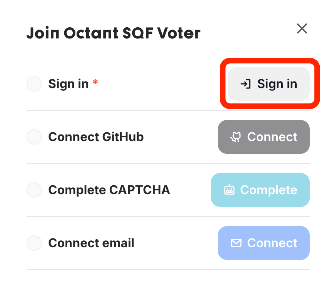The height and width of the screenshot is (283, 334).
Task: Click the envelope email icon
Action: pyautogui.click(x=236, y=243)
